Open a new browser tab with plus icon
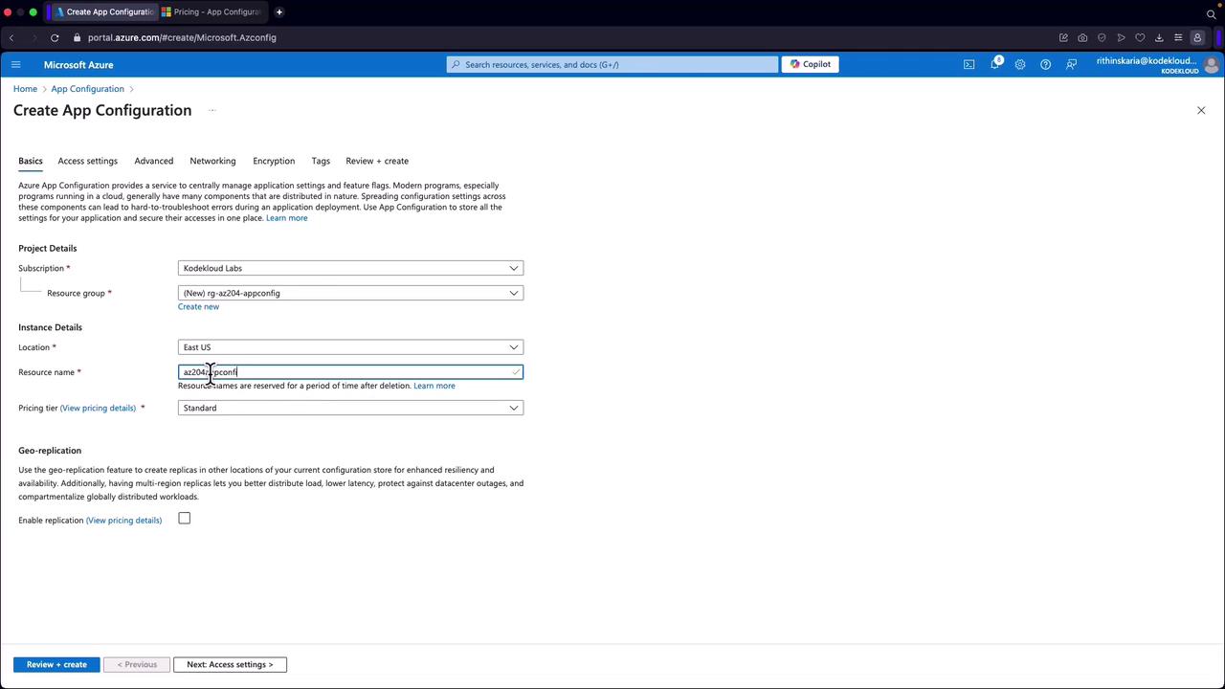1225x689 pixels. click(279, 12)
